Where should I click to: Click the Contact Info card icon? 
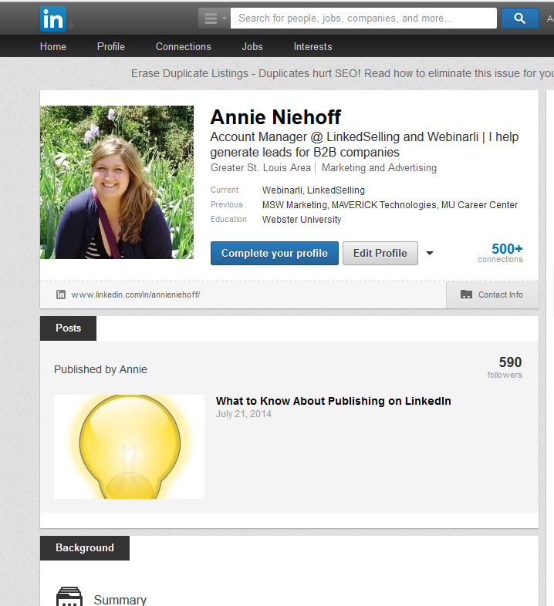466,295
